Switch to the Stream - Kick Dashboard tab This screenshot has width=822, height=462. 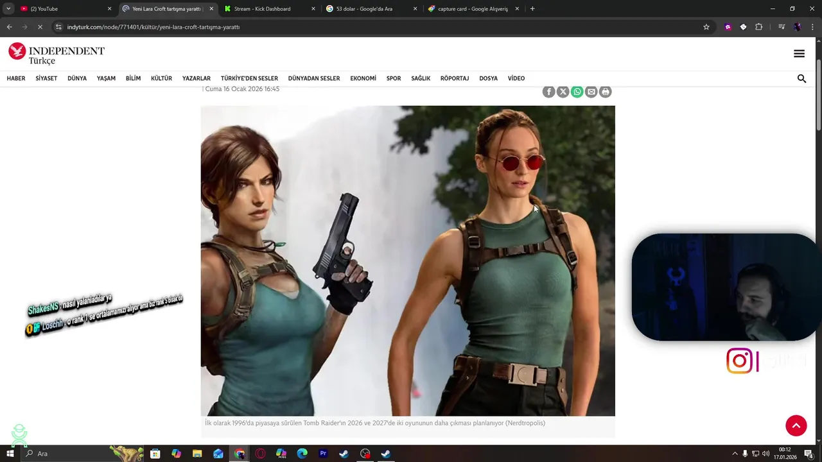pyautogui.click(x=270, y=9)
